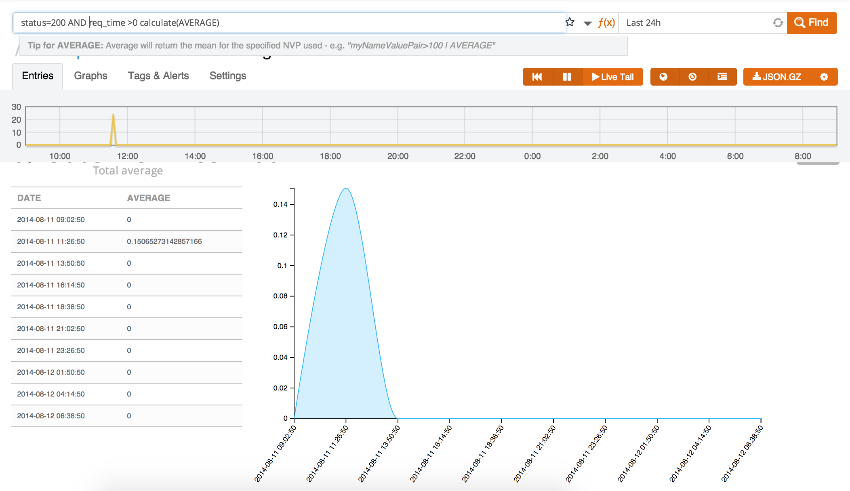This screenshot has width=850, height=491.
Task: Start Live Tail streaming
Action: pyautogui.click(x=613, y=77)
